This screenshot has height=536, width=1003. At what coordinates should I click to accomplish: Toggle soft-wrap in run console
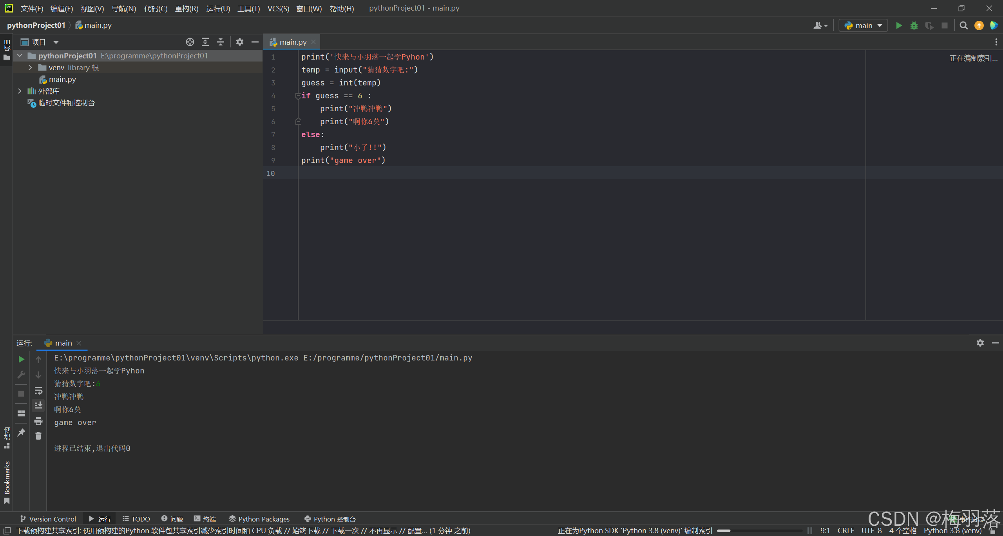[x=38, y=391]
